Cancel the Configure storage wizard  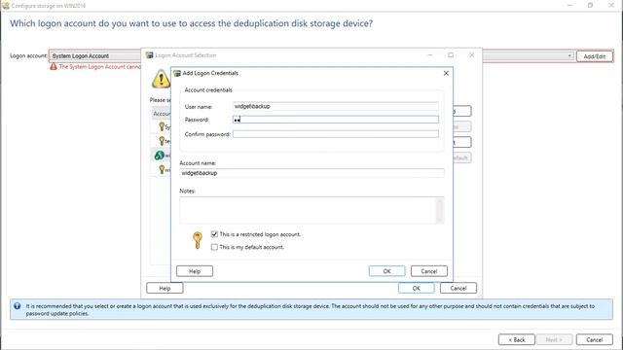594,339
